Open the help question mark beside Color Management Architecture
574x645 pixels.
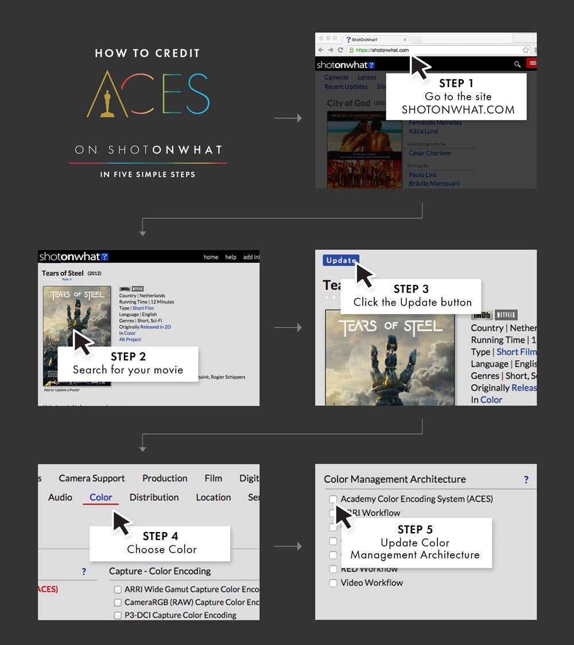(526, 480)
